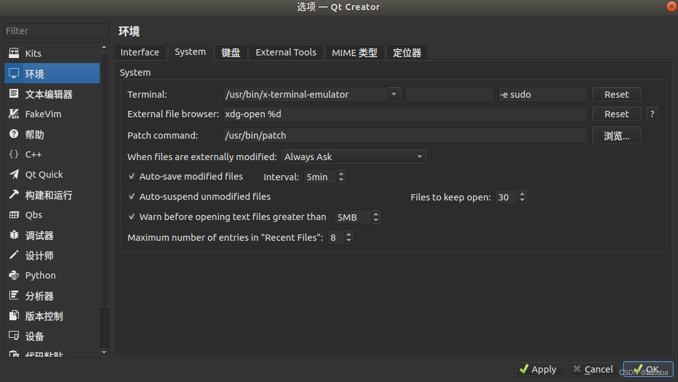Click the Patch command path field
678x382 pixels.
[x=405, y=136]
